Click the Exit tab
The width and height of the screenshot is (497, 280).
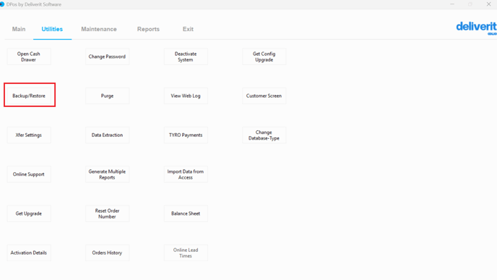tap(188, 29)
